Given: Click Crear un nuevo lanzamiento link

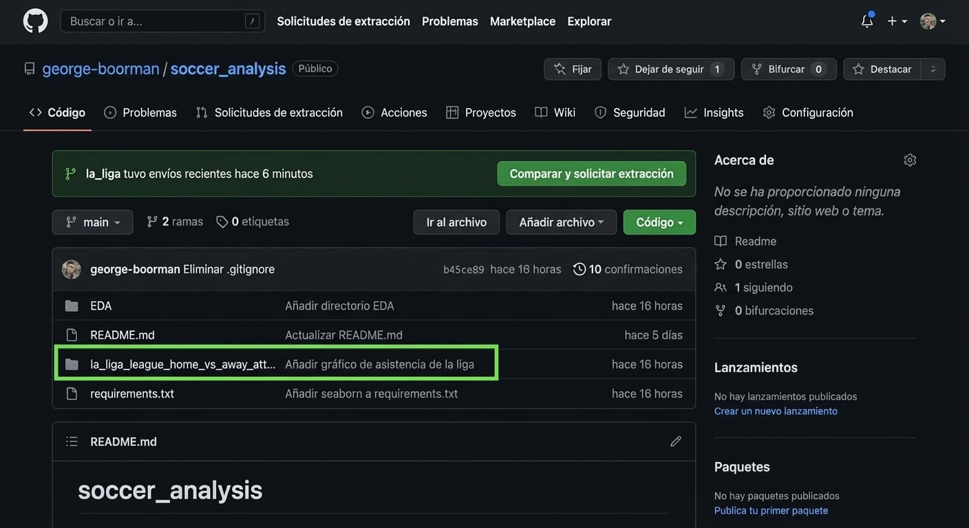Looking at the screenshot, I should pos(776,411).
